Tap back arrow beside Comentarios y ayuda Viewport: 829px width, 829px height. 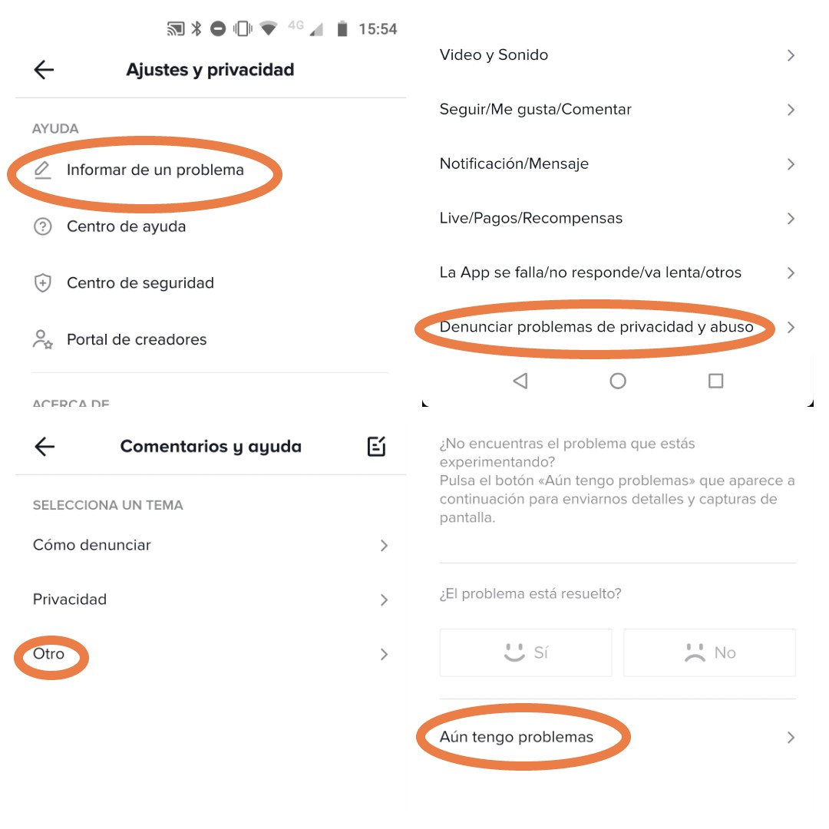point(45,446)
